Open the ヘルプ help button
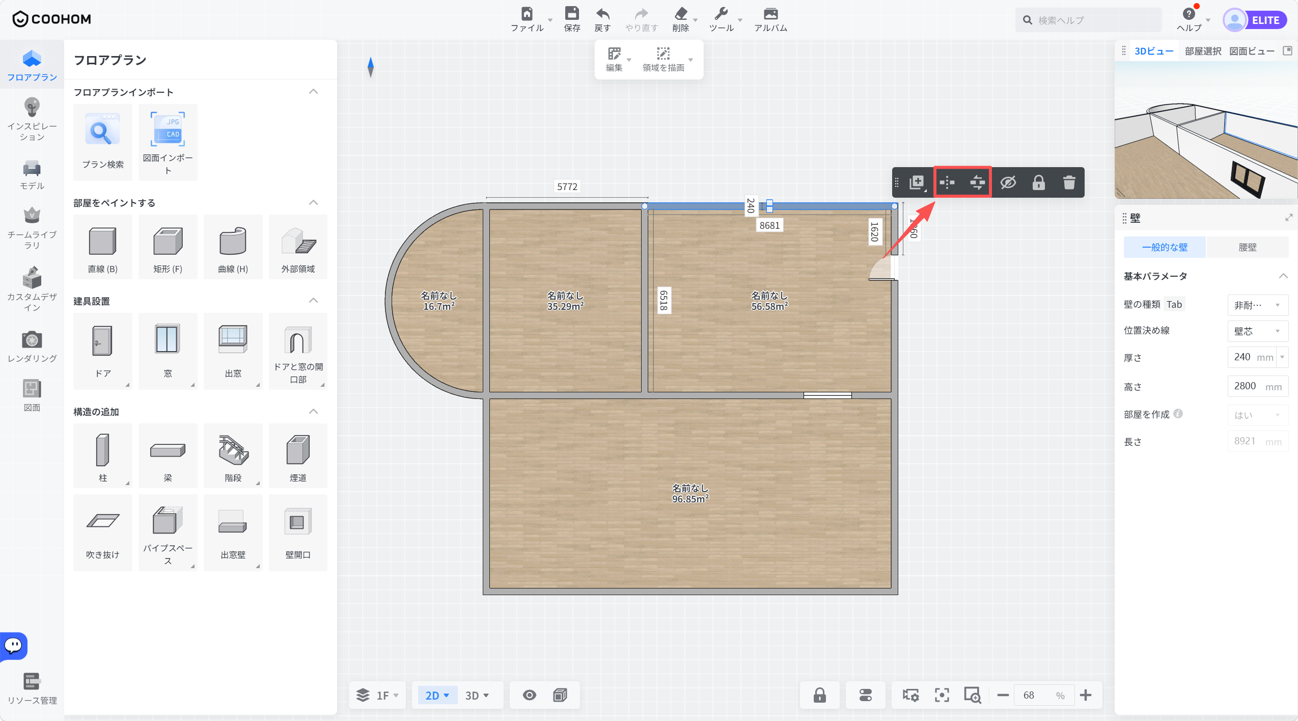 pos(1189,19)
